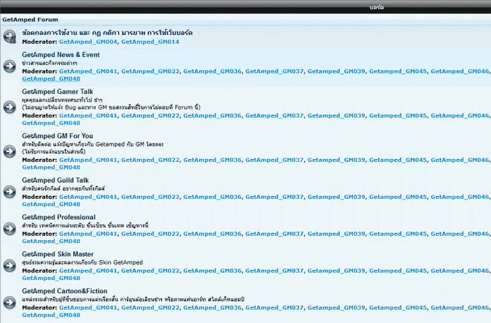Open the GetAmped Gamer Talk forum title
491x323 pixels.
pos(57,92)
